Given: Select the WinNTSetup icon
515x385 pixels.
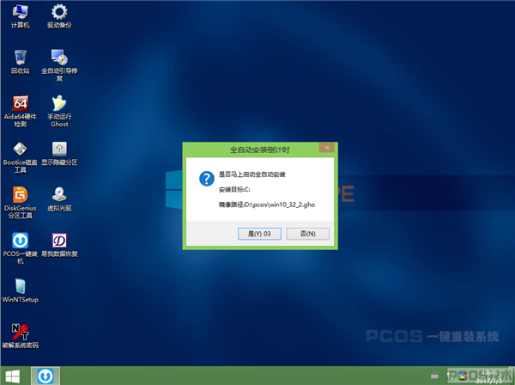Looking at the screenshot, I should pos(20,290).
